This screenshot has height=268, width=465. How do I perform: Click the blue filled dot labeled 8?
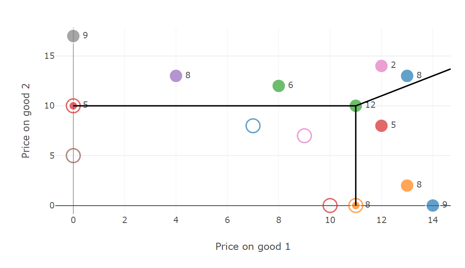coord(407,76)
